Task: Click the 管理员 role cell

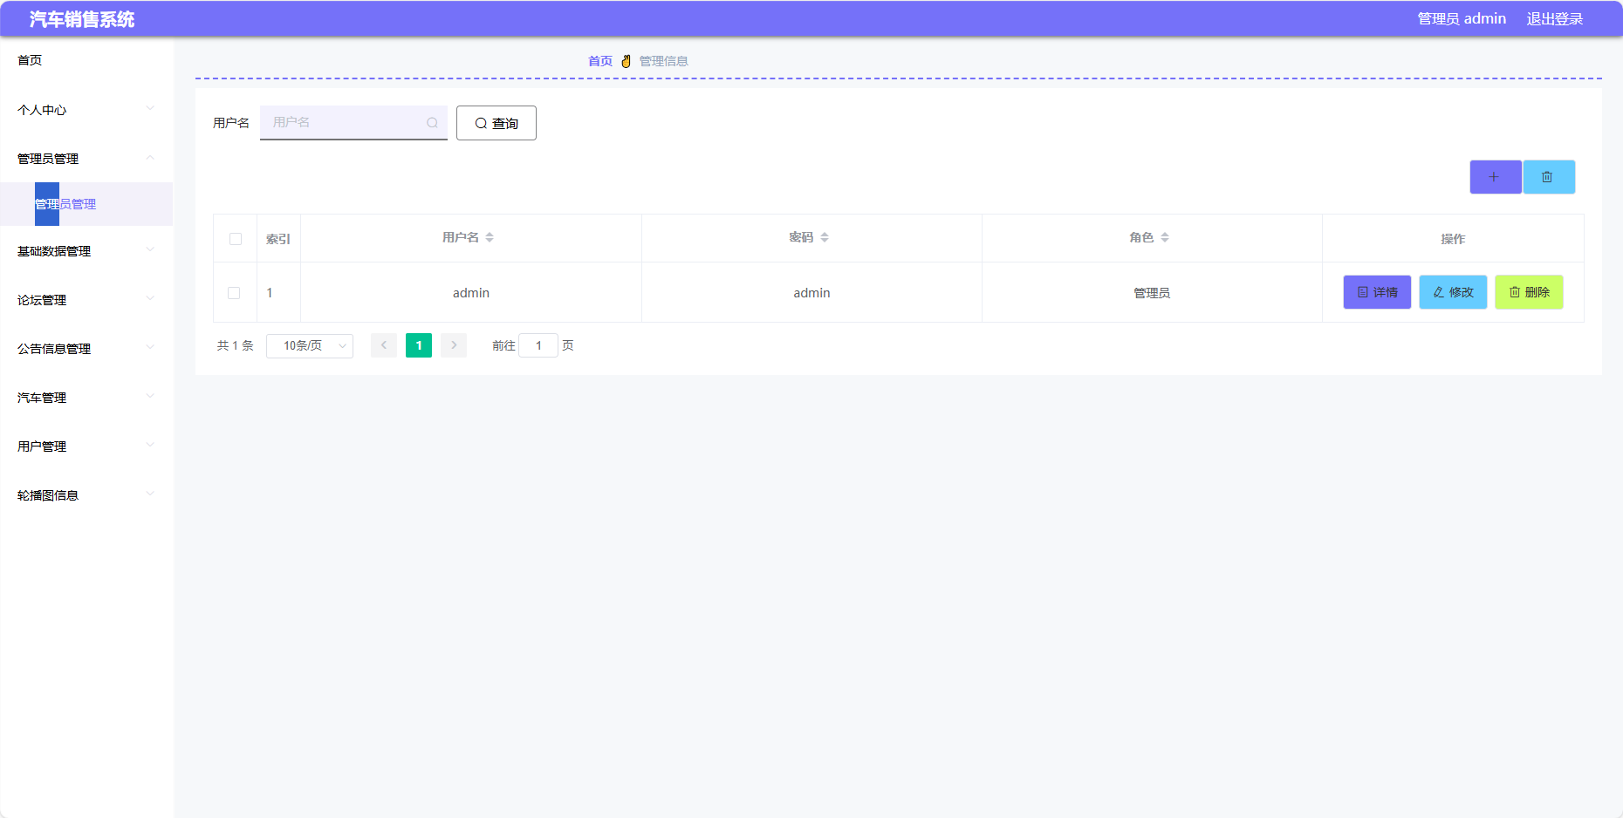Action: point(1152,293)
